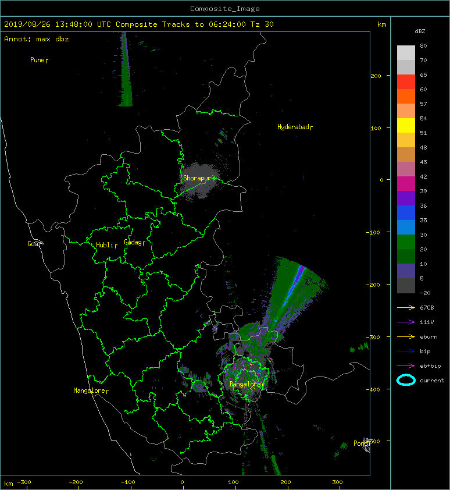Click the 67CB legend label

point(427,307)
